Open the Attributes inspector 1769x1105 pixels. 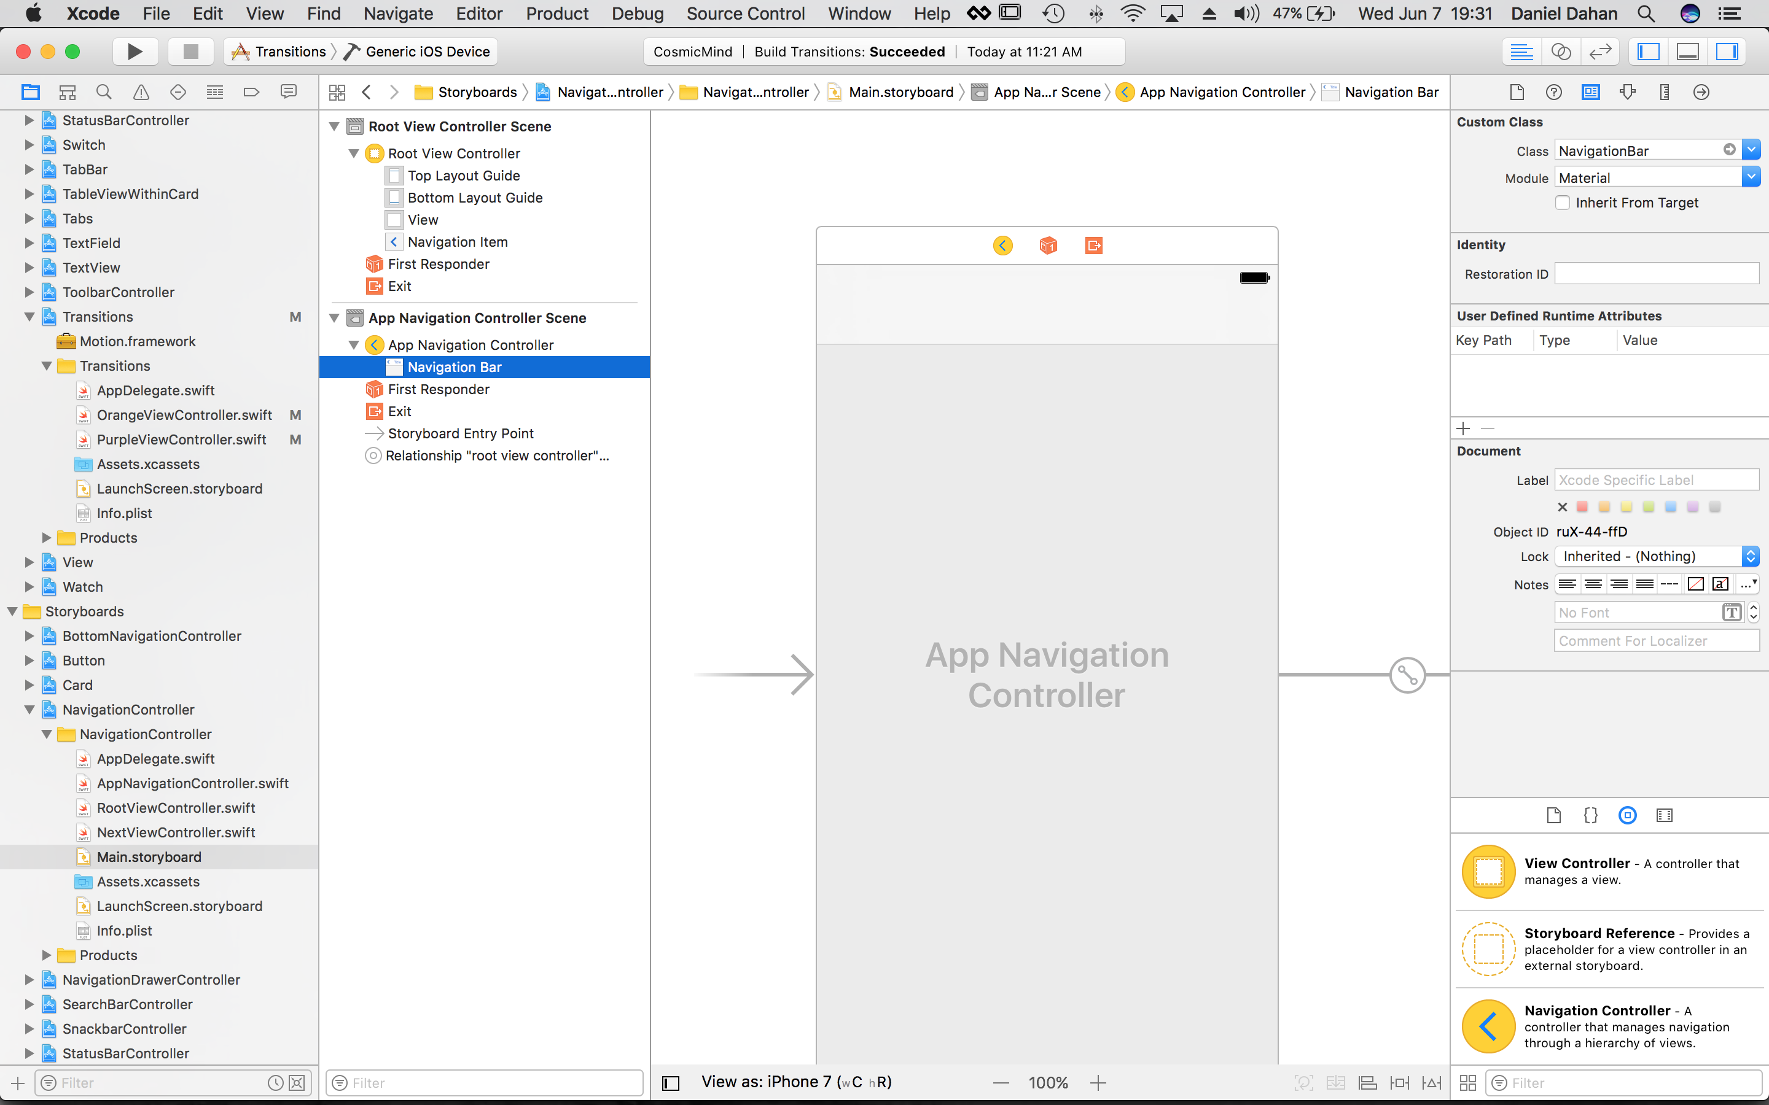1627,92
